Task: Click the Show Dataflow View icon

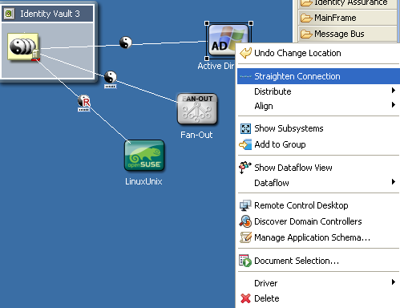Action: pyautogui.click(x=245, y=168)
